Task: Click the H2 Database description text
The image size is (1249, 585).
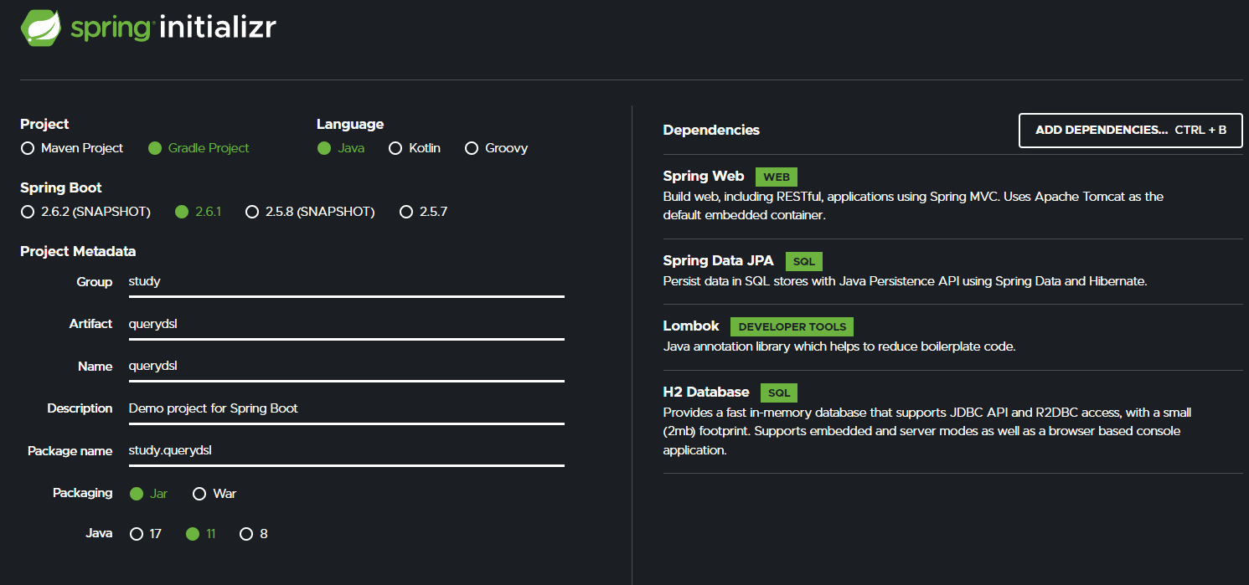Action: (x=926, y=431)
